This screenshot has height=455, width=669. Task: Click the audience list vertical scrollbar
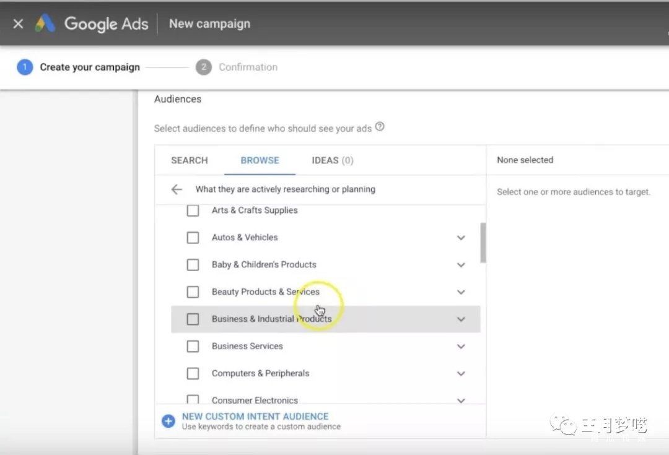(x=483, y=243)
